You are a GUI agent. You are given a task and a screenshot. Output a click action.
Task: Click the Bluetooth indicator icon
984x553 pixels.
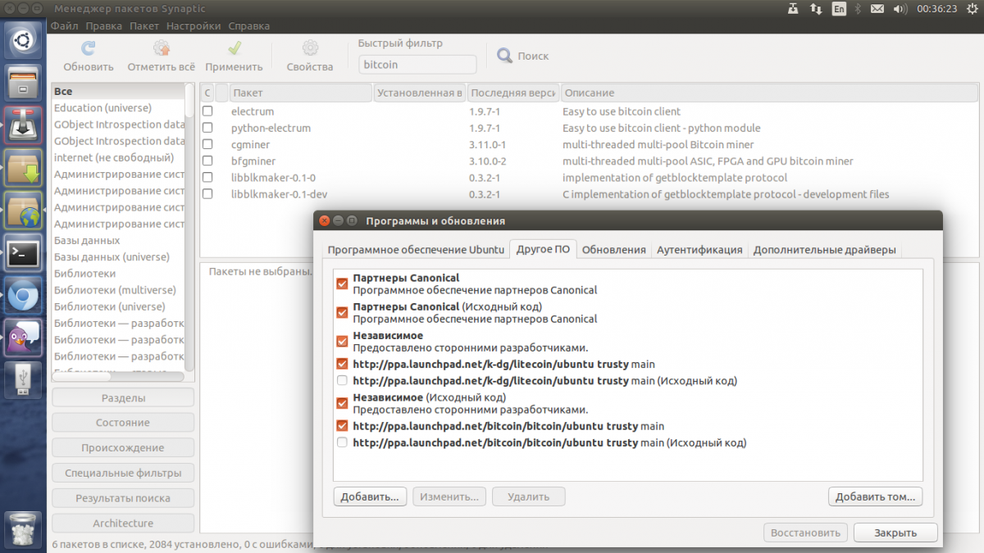(x=858, y=9)
